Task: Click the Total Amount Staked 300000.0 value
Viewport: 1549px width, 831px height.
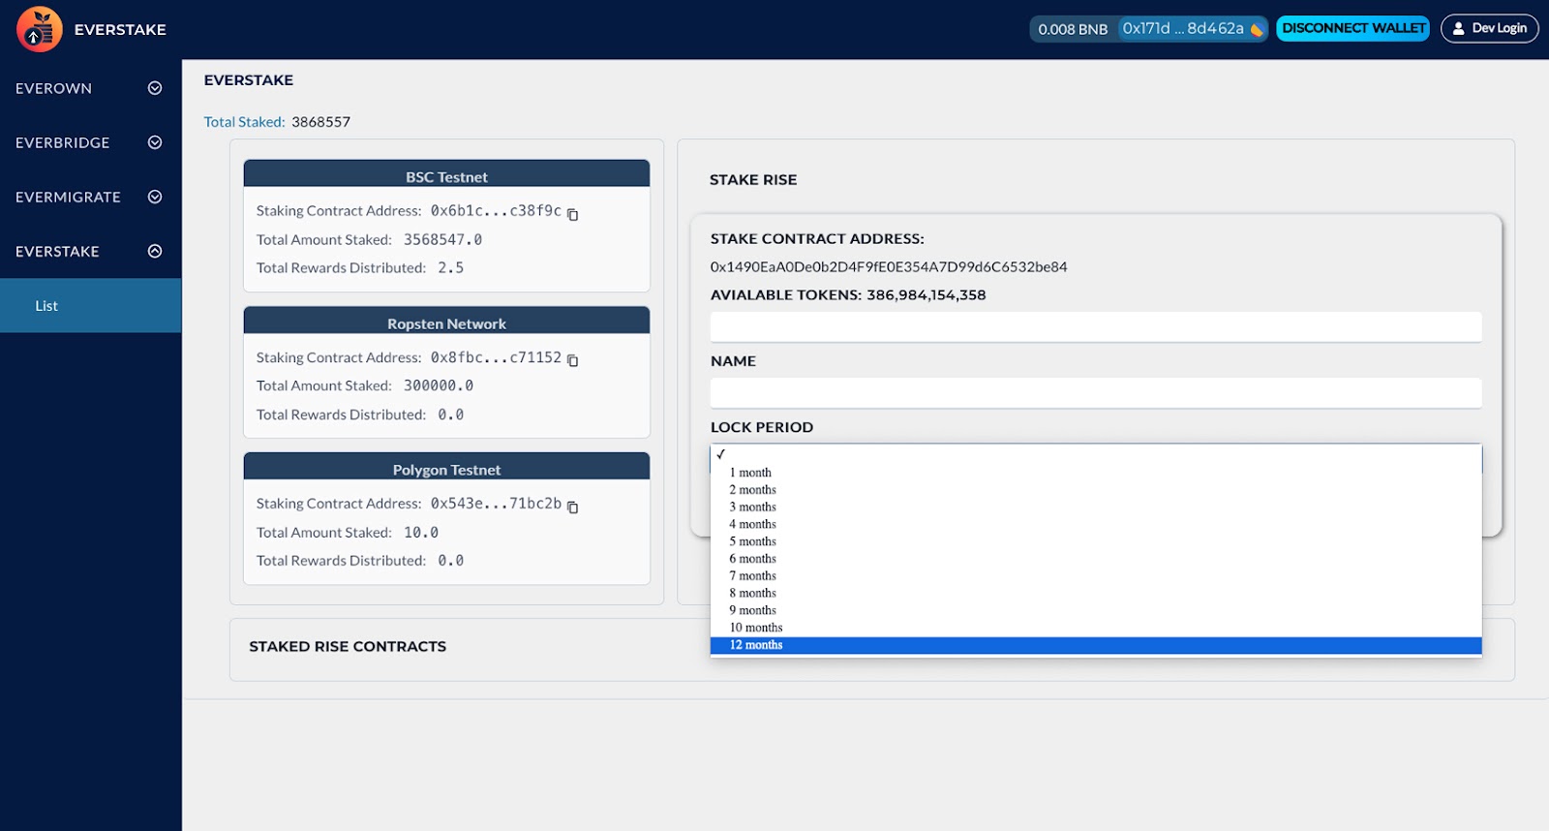Action: pos(439,385)
